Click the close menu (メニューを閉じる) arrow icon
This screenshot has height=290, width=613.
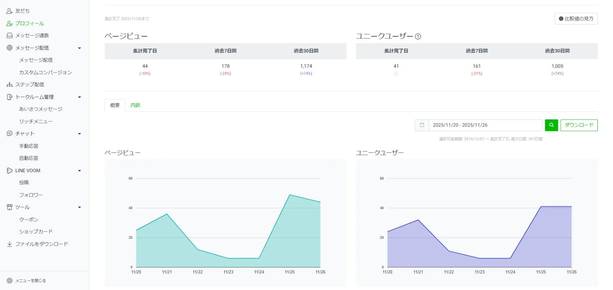click(x=10, y=281)
